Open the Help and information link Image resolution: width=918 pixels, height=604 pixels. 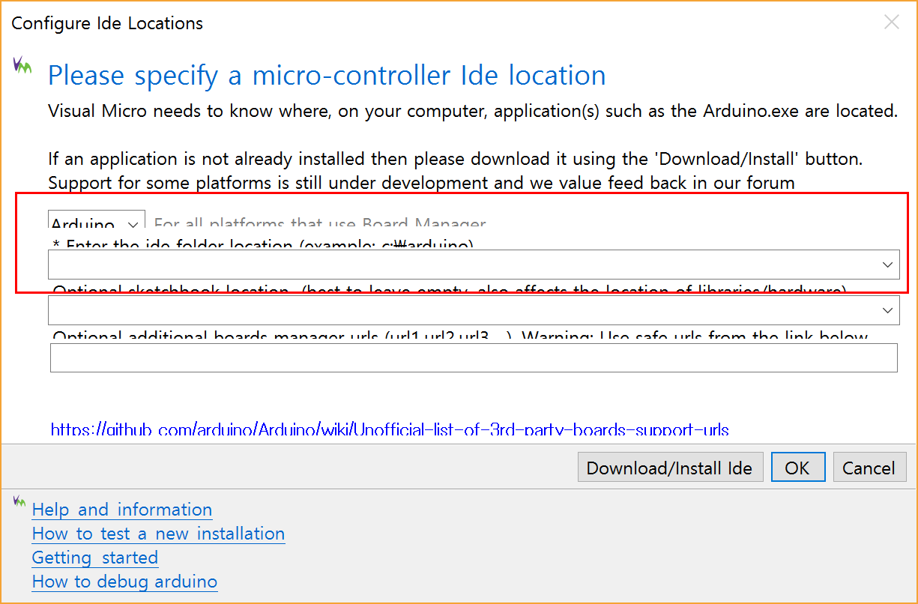pyautogui.click(x=122, y=510)
